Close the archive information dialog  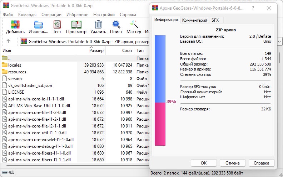(269, 8)
